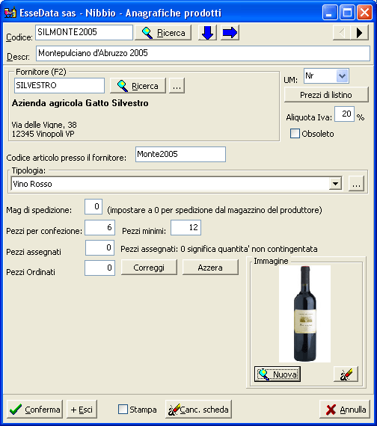
Task: Toggle the Obsoleto checkbox
Action: coord(295,134)
